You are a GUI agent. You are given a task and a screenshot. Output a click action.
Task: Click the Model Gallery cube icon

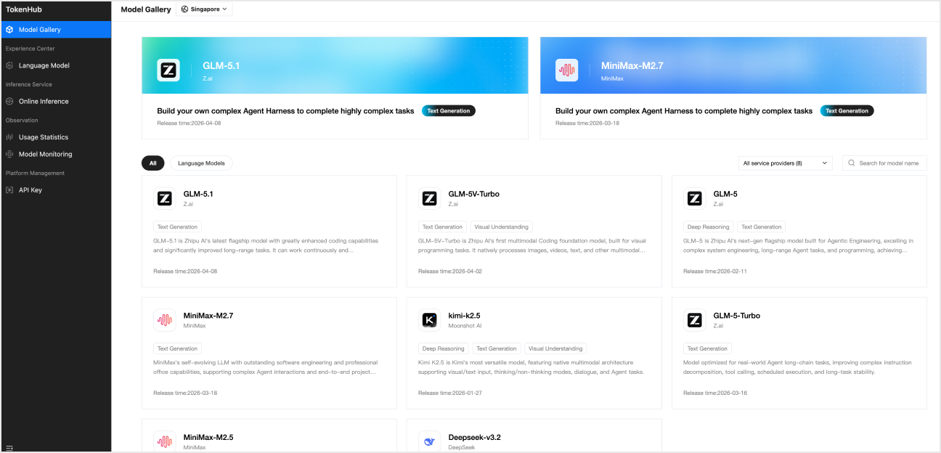[x=9, y=30]
